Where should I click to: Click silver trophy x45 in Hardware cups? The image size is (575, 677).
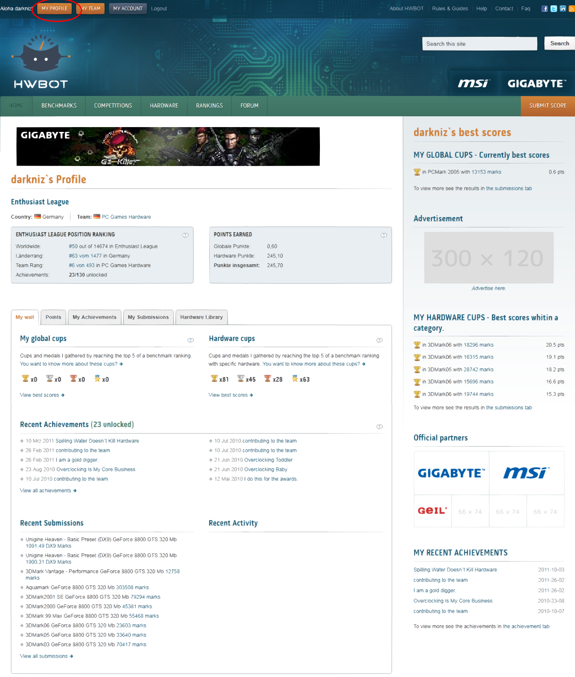[241, 379]
